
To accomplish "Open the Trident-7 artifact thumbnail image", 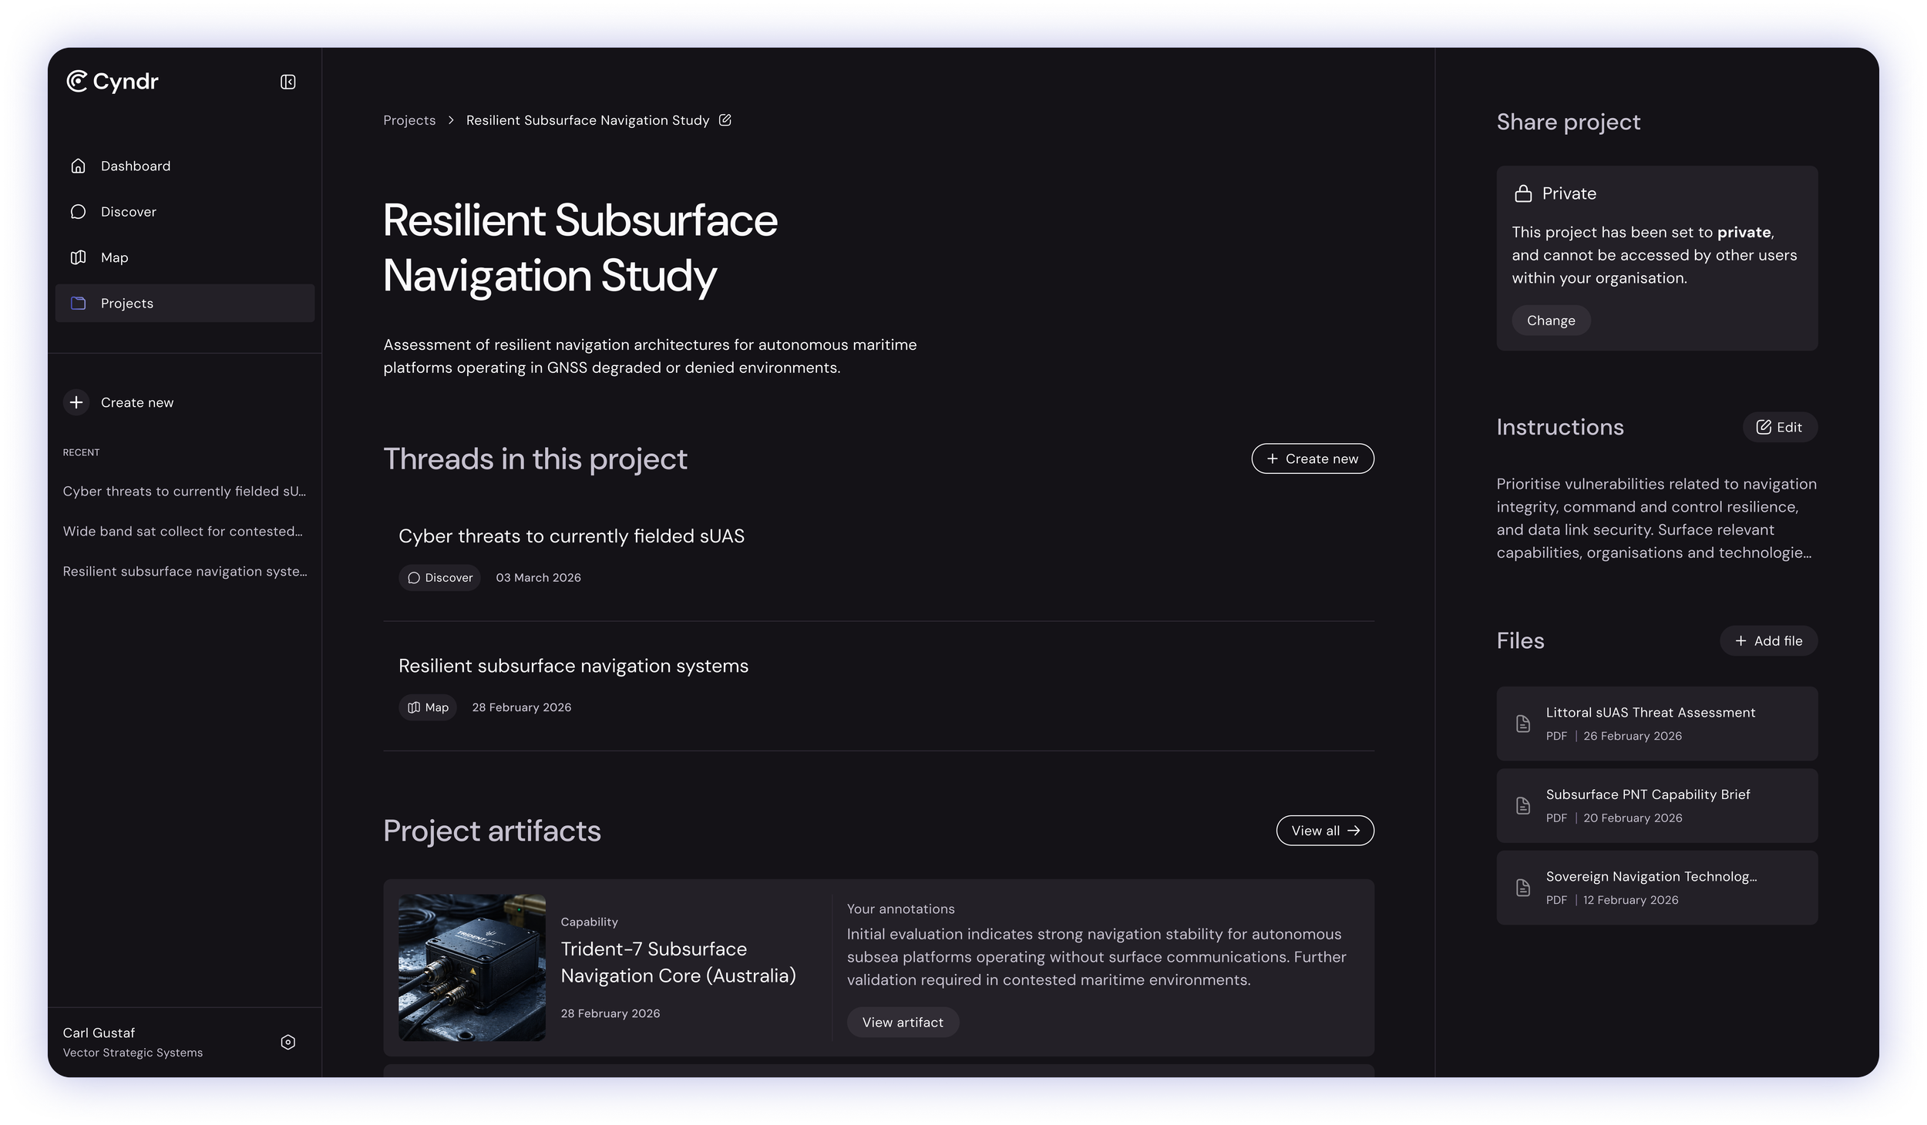I will point(472,967).
